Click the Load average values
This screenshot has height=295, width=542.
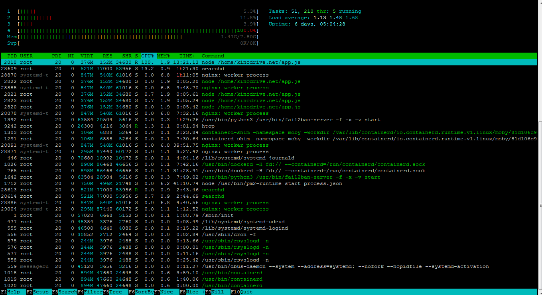point(335,18)
